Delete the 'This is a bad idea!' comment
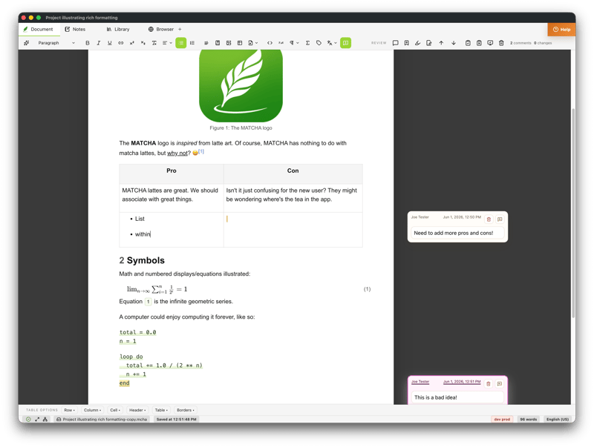This screenshot has width=594, height=447. 489,384
